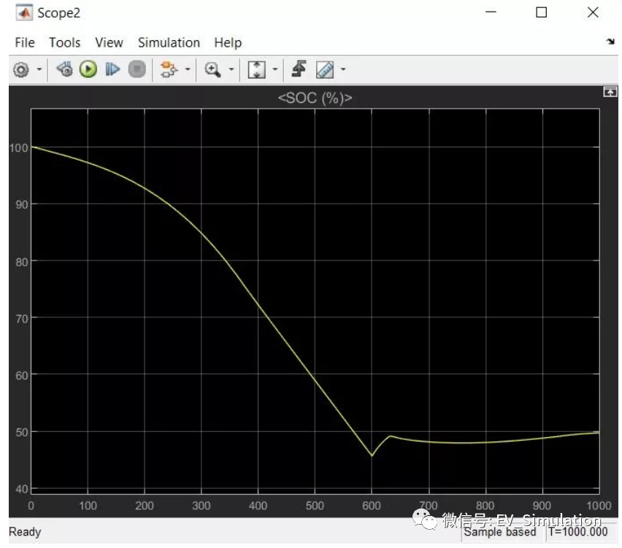Open the File menu
Screen dimensions: 622x548
click(24, 42)
